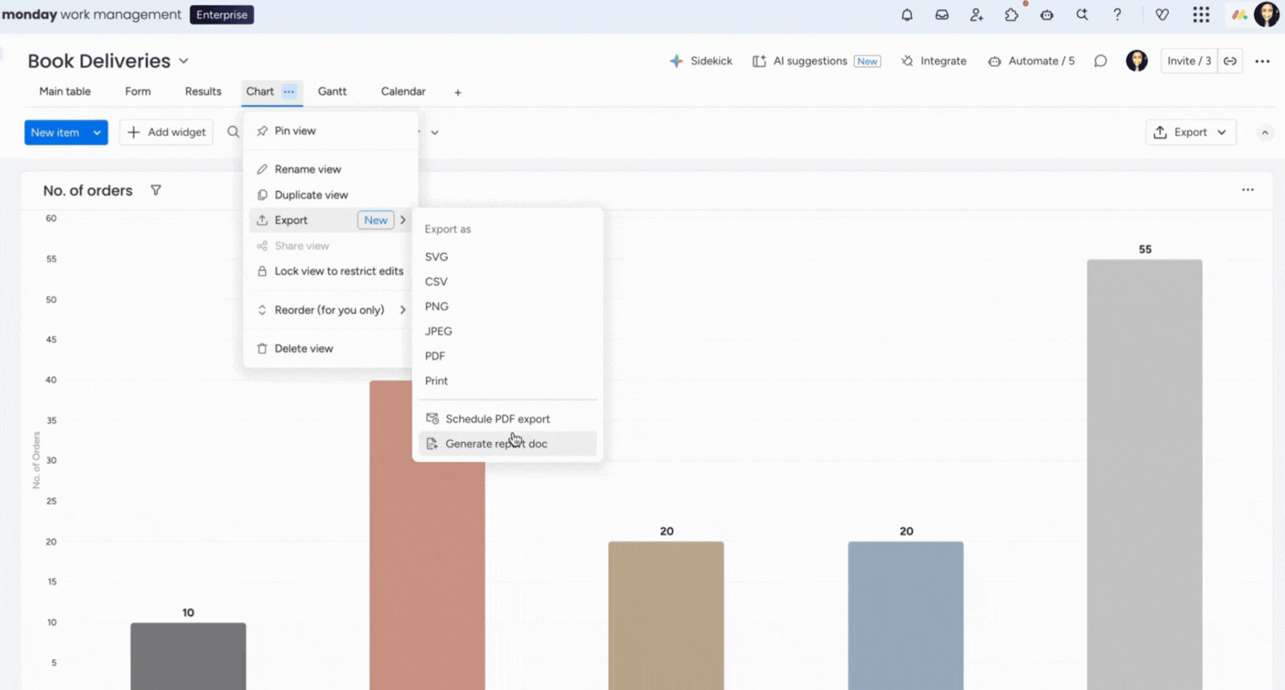Screen dimensions: 1285x690
Task: Open the products switcher grid icon
Action: pos(1201,15)
